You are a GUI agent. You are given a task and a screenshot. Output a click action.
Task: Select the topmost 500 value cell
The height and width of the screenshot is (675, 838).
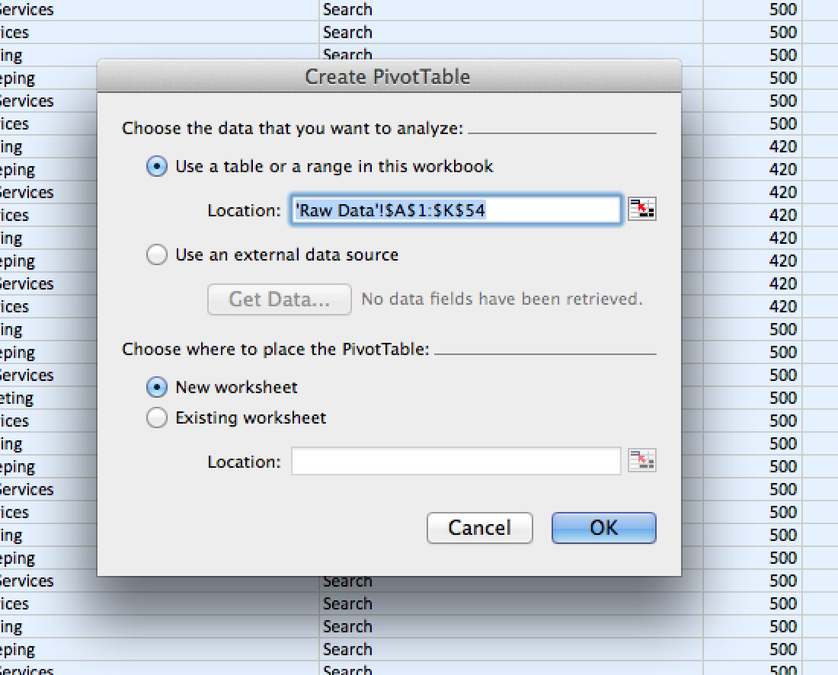[x=753, y=10]
